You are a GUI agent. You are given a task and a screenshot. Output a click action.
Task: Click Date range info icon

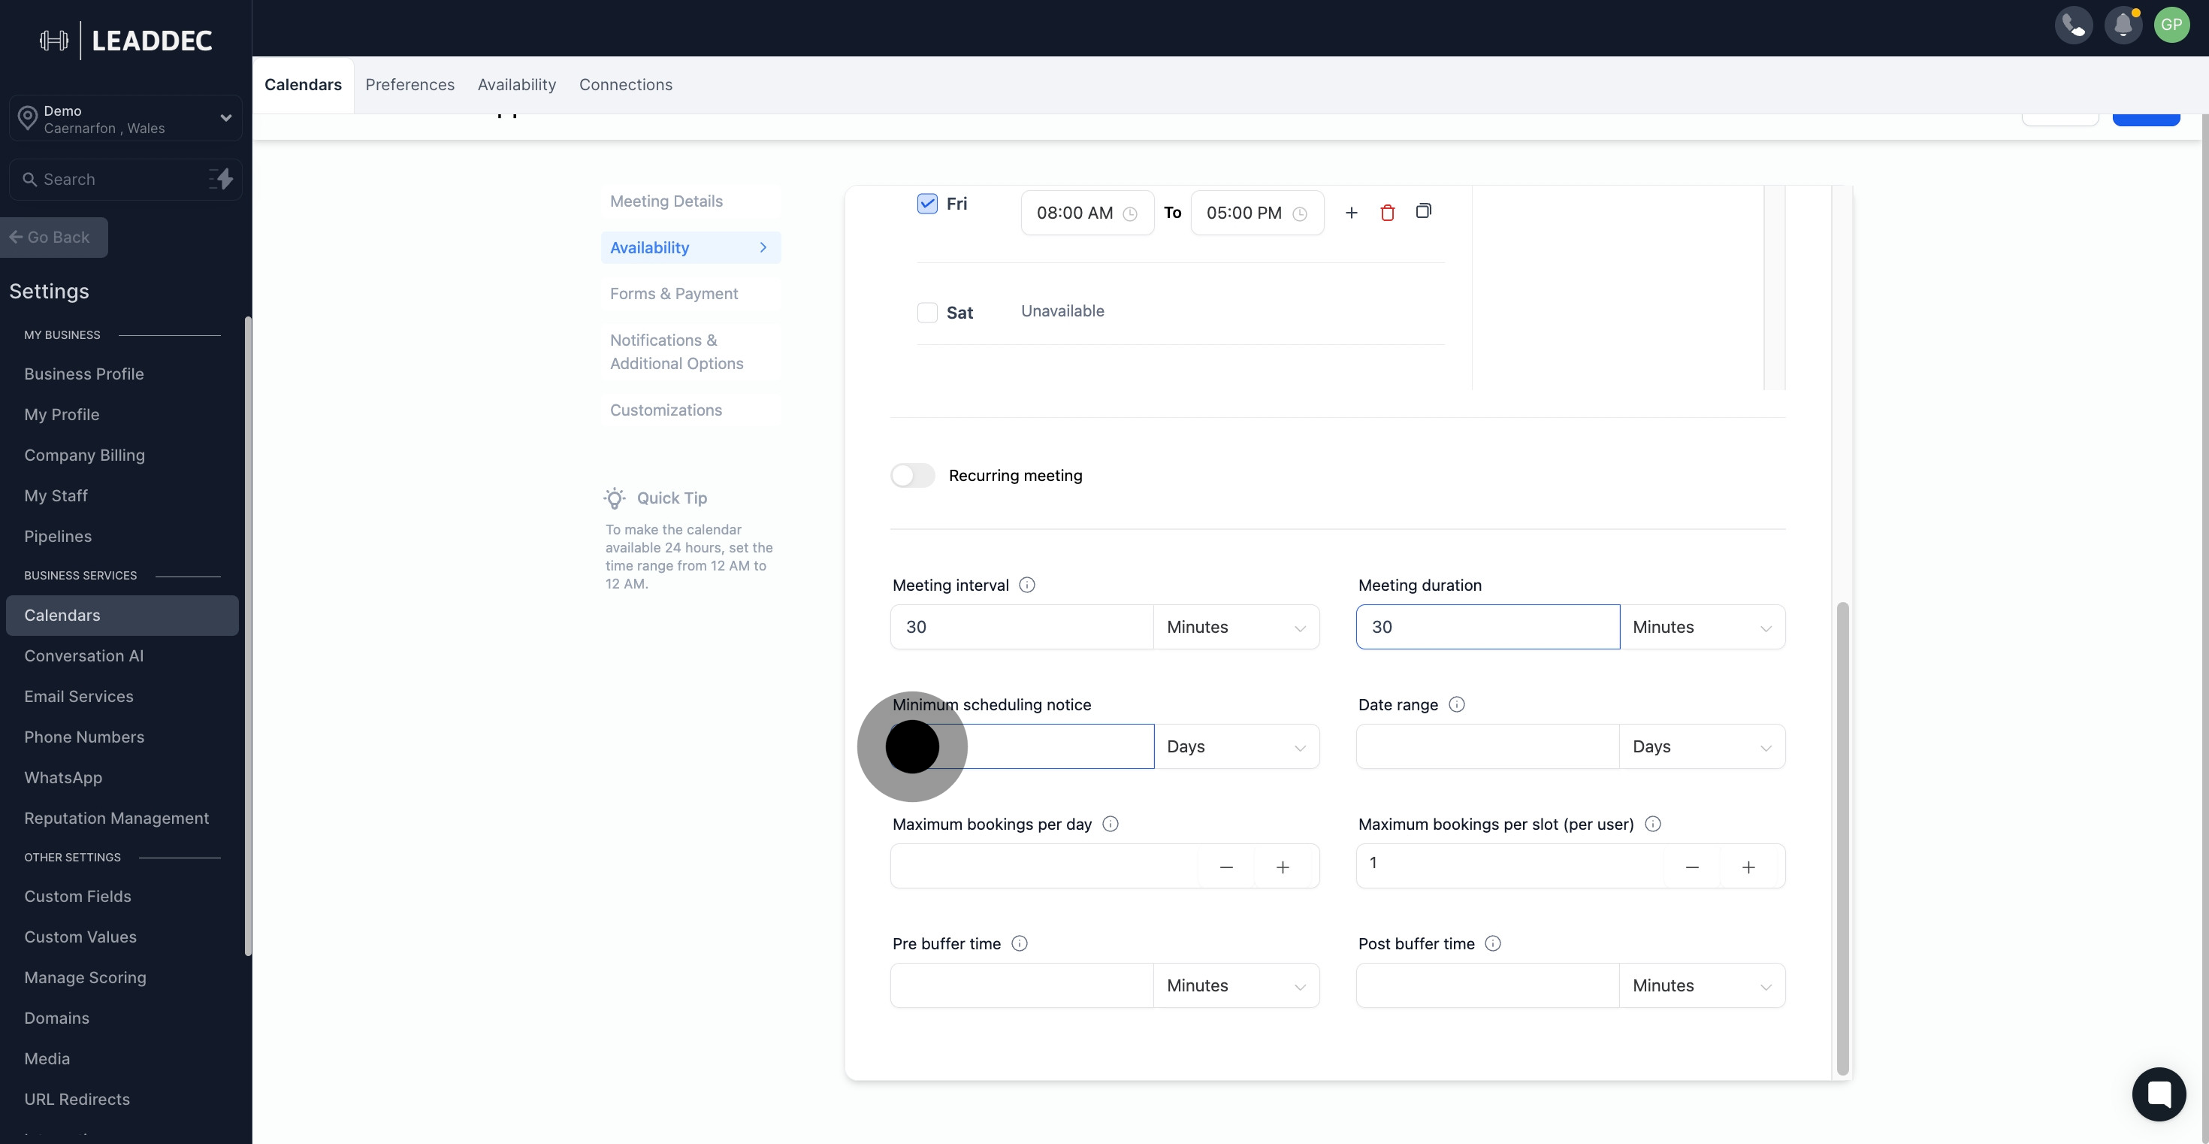[1456, 704]
